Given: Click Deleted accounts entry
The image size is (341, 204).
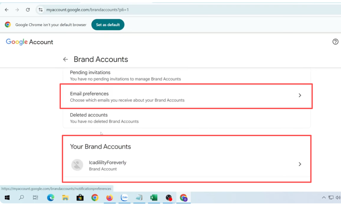Looking at the screenshot, I should [186, 118].
